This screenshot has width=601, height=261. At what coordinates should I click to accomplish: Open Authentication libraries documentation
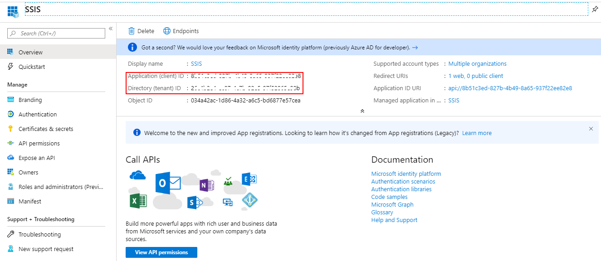[401, 189]
